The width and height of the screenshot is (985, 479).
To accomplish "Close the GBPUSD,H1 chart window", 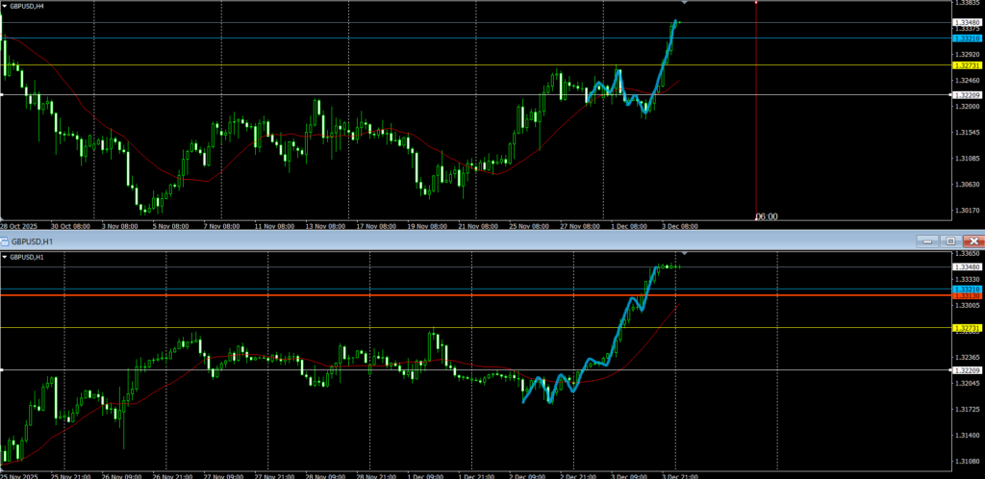I will pyautogui.click(x=972, y=240).
